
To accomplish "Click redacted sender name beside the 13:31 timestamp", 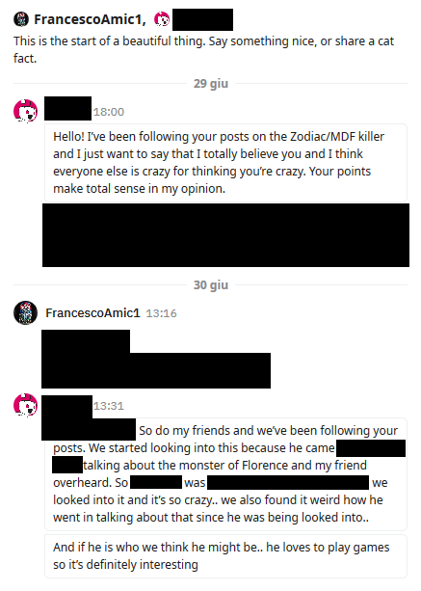I will pos(67,407).
